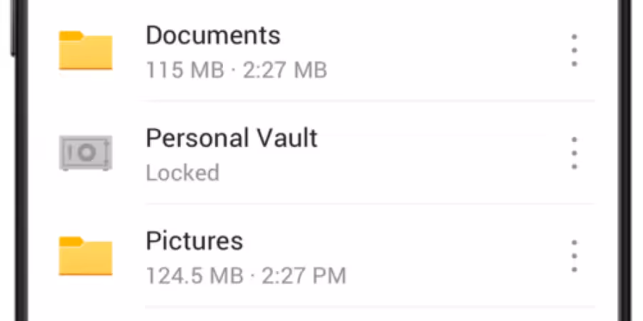Screen dimensions: 643x321
Task: Tap the tab of the Documents folder icon
Action: [x=71, y=35]
